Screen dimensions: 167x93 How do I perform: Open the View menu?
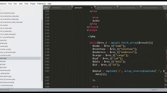tap(15, 4)
